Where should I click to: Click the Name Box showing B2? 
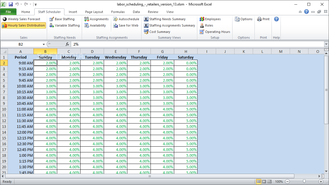(x=21, y=44)
